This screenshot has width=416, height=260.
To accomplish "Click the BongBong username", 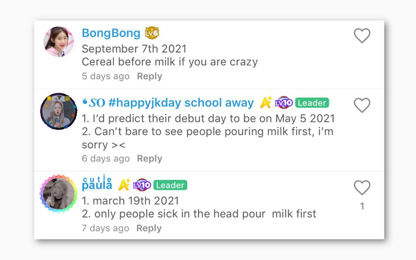I will 111,33.
